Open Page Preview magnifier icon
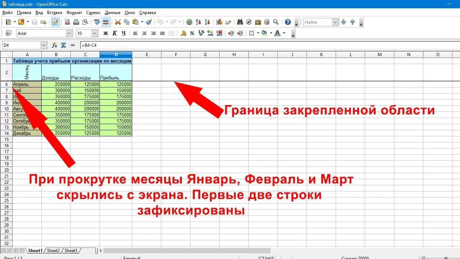 (85, 22)
